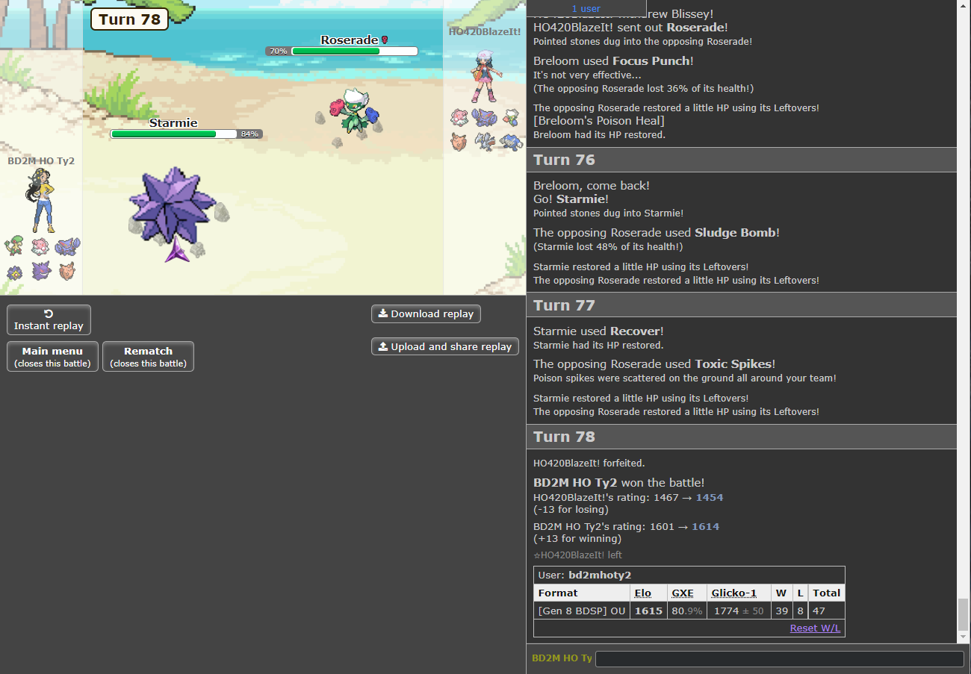The height and width of the screenshot is (674, 971).
Task: Click the 'BD2M HO Ty2' player name on battlefield
Action: coord(41,160)
